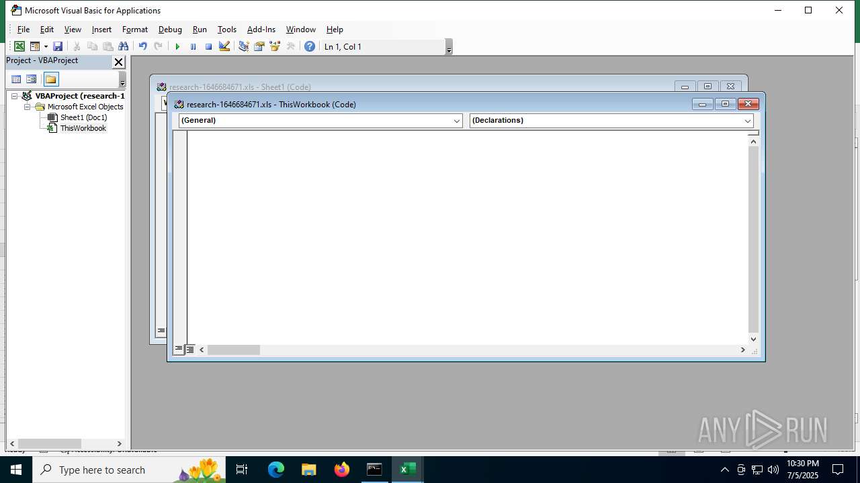Click the Toolbox toolbar icon
The image size is (860, 483).
290,46
